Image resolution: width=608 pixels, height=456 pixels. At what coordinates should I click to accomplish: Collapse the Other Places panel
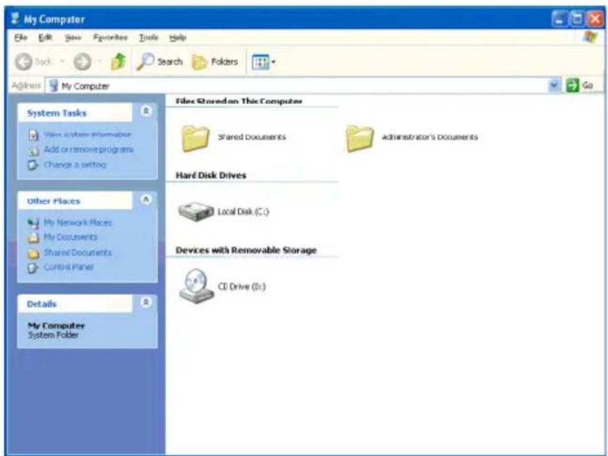[146, 199]
